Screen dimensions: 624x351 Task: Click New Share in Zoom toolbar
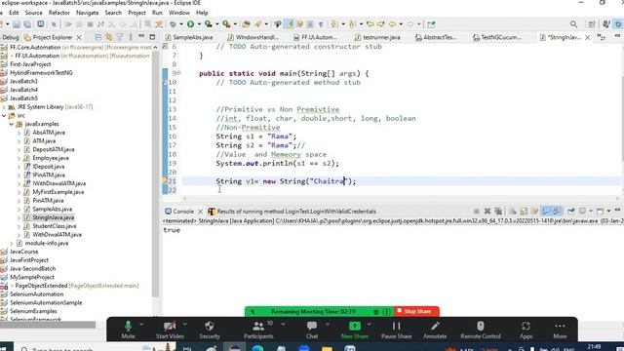[354, 330]
